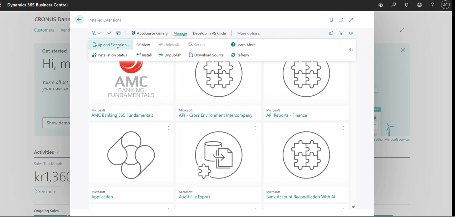Open the AC user account avatar
This screenshot has width=455, height=217.
[445, 5]
